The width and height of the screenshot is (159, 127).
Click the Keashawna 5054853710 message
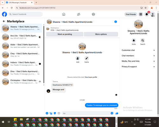pyautogui.click(x=63, y=85)
